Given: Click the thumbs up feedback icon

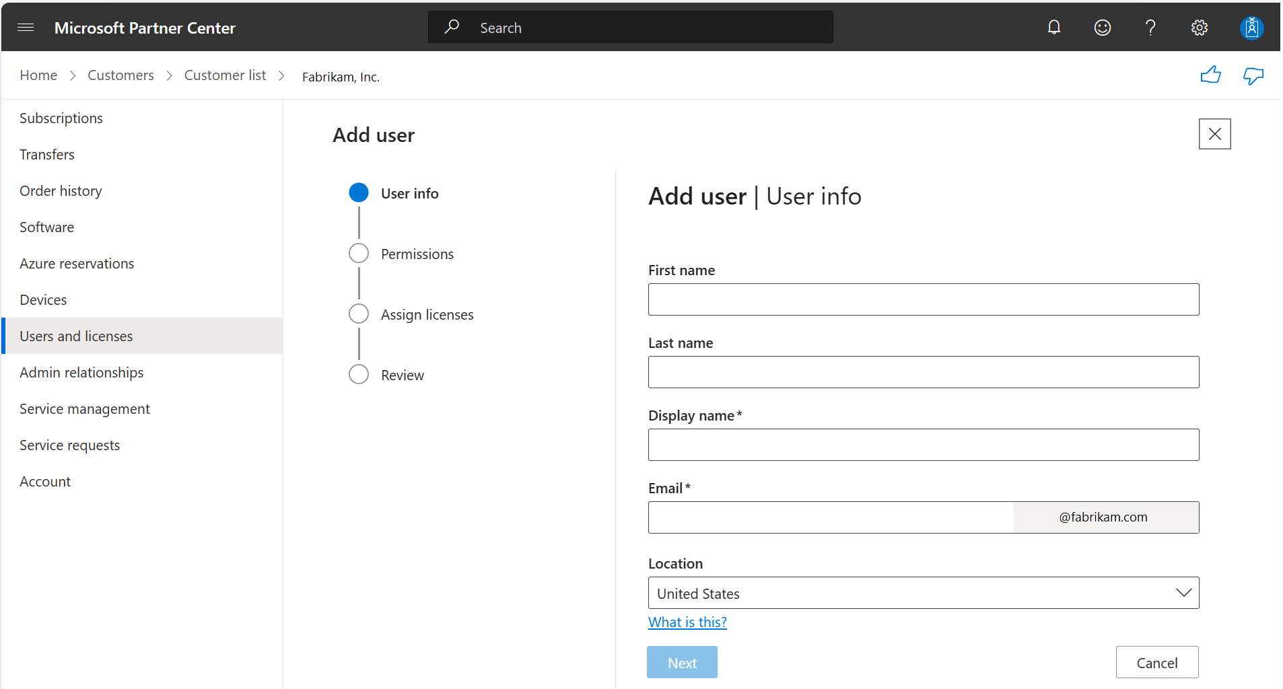Looking at the screenshot, I should click(1212, 75).
